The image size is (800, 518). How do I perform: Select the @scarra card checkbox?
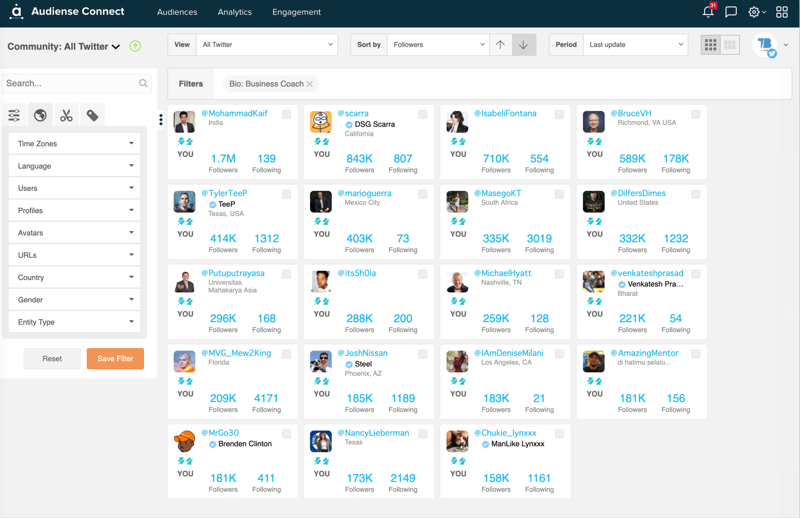(423, 114)
